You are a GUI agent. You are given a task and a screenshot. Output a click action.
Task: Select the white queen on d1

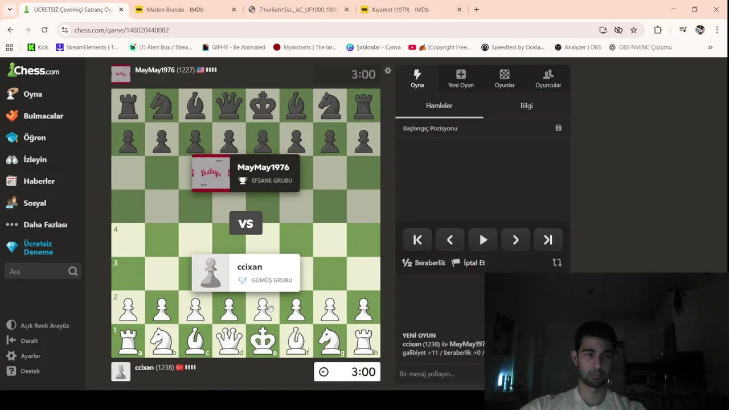[229, 341]
